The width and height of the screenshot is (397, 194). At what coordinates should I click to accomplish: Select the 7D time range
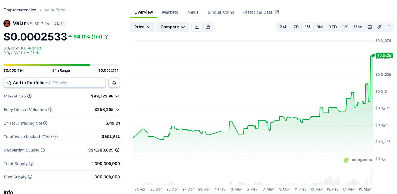point(296,27)
